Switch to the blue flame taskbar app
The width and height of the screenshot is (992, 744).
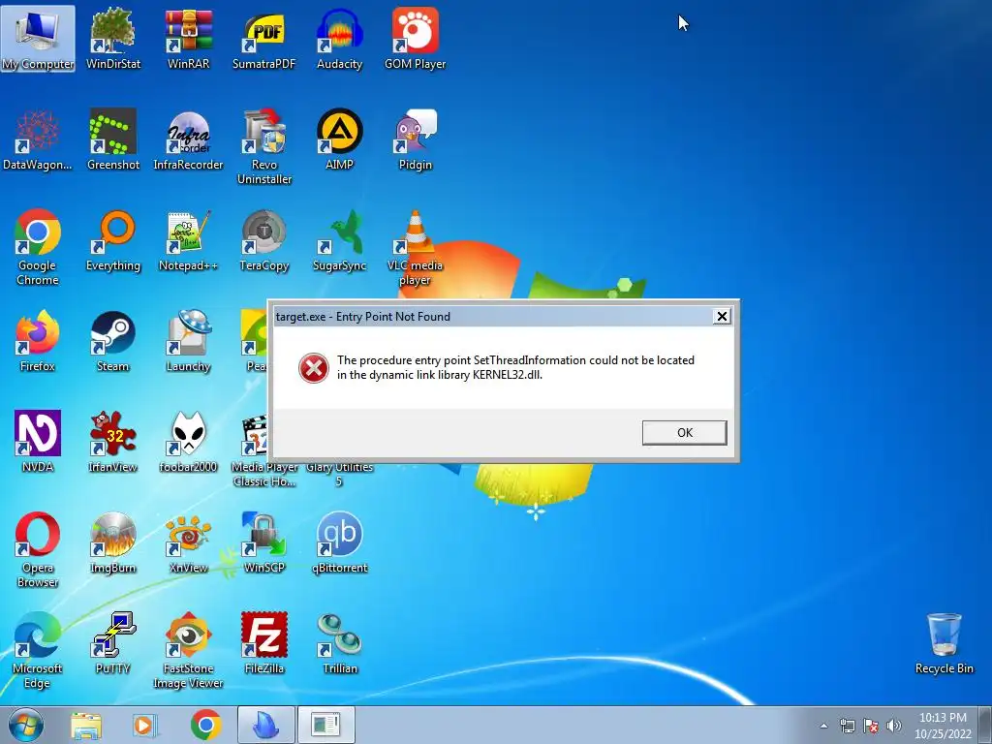[x=265, y=725]
